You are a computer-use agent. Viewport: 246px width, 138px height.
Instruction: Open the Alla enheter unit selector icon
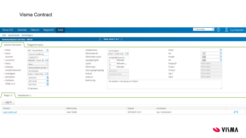tap(213, 29)
